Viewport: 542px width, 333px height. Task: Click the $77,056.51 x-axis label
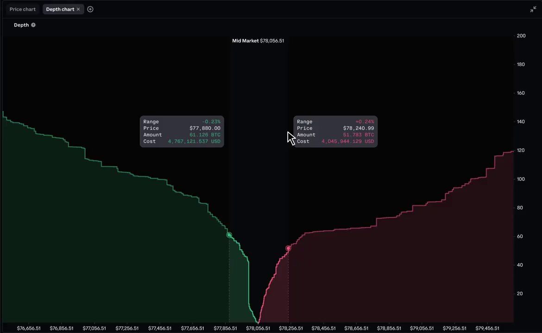95,328
